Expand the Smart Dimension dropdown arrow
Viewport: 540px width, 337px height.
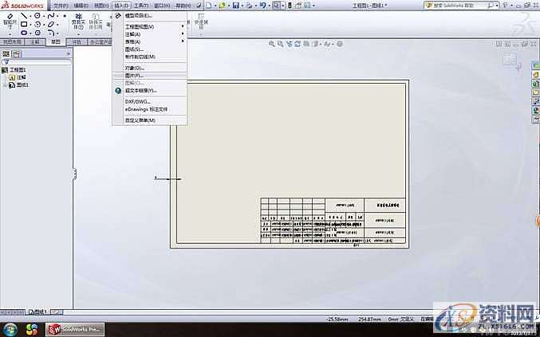coord(10,34)
